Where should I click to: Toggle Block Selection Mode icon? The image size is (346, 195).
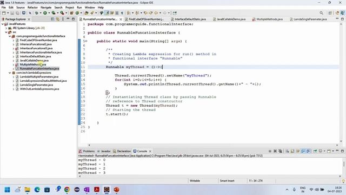117,13
